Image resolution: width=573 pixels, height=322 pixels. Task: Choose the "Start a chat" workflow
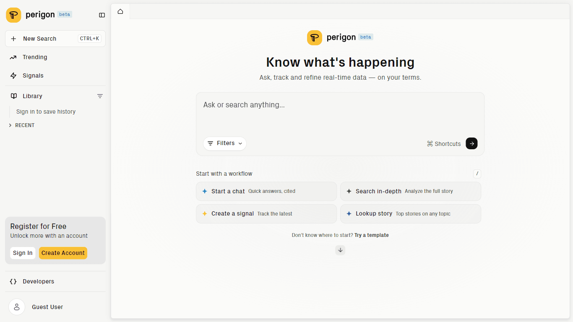coord(266,191)
